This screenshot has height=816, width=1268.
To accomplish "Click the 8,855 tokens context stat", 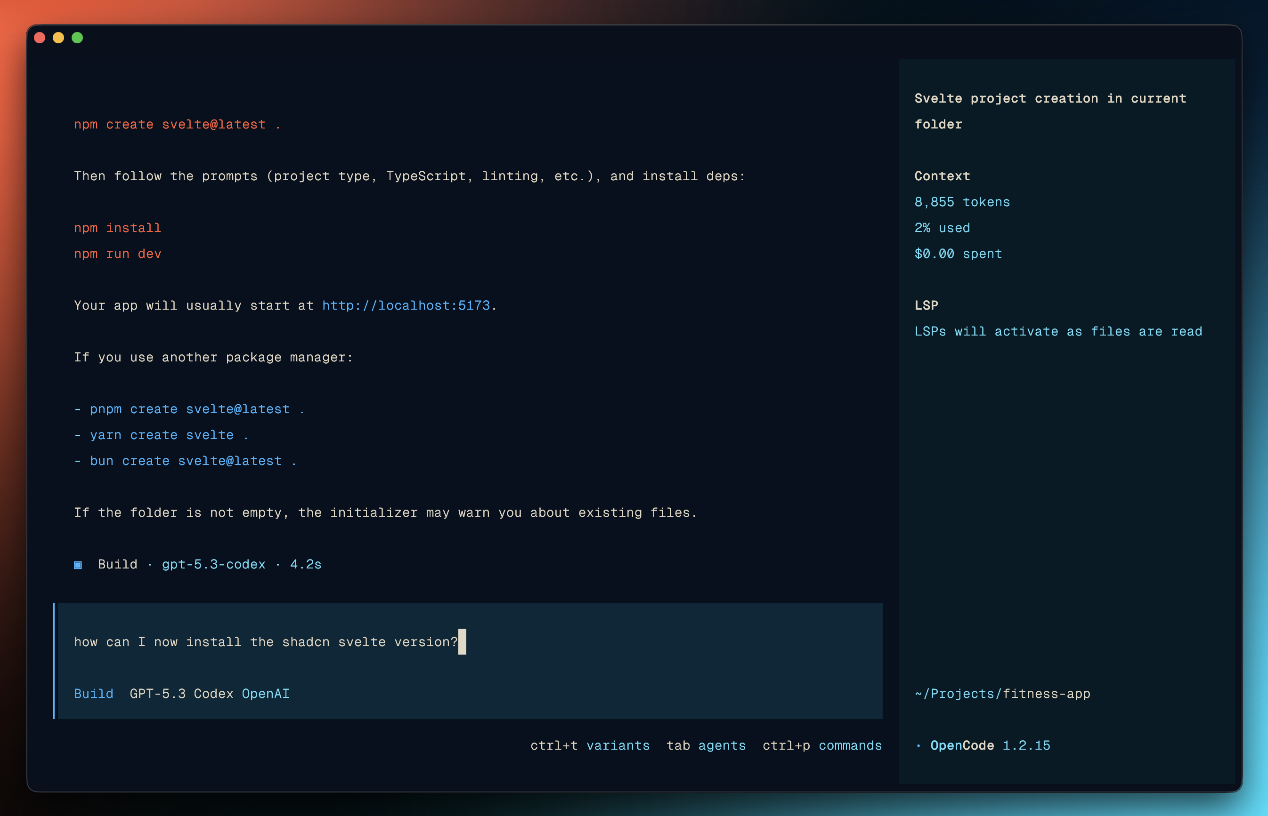I will [x=962, y=202].
